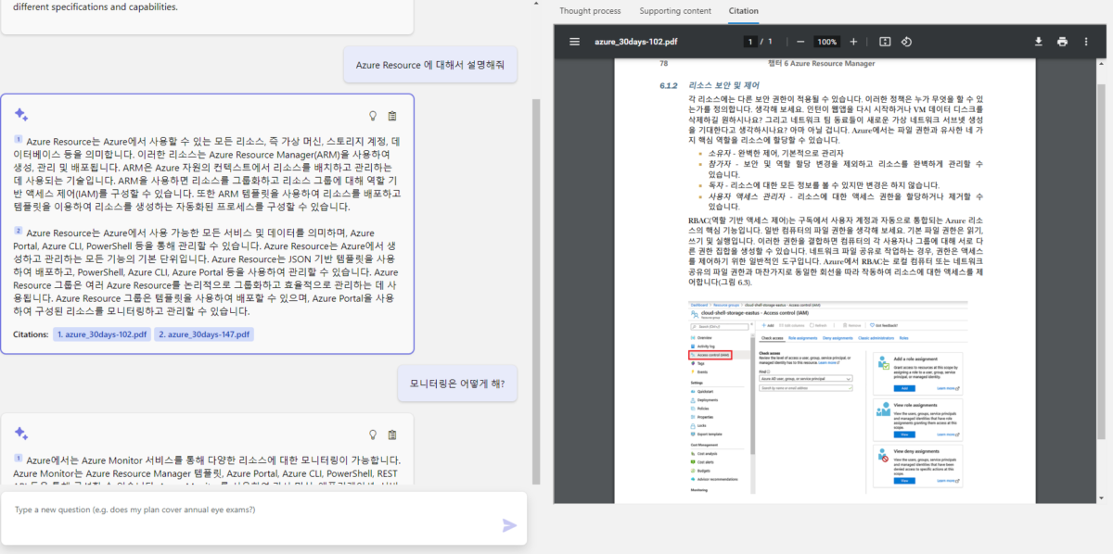Show supporting content clipboard for Azure Resource answer
The width and height of the screenshot is (1113, 554).
coord(392,116)
